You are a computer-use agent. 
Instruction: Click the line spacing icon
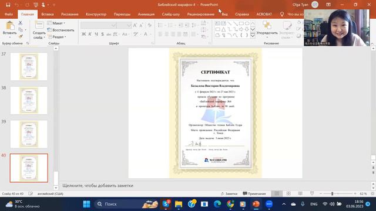click(x=194, y=25)
